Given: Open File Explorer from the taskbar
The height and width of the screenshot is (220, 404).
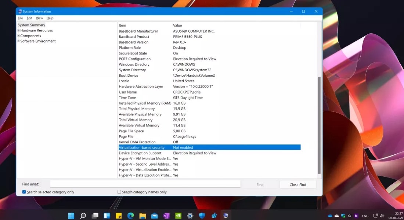Looking at the screenshot, I should [x=143, y=216].
